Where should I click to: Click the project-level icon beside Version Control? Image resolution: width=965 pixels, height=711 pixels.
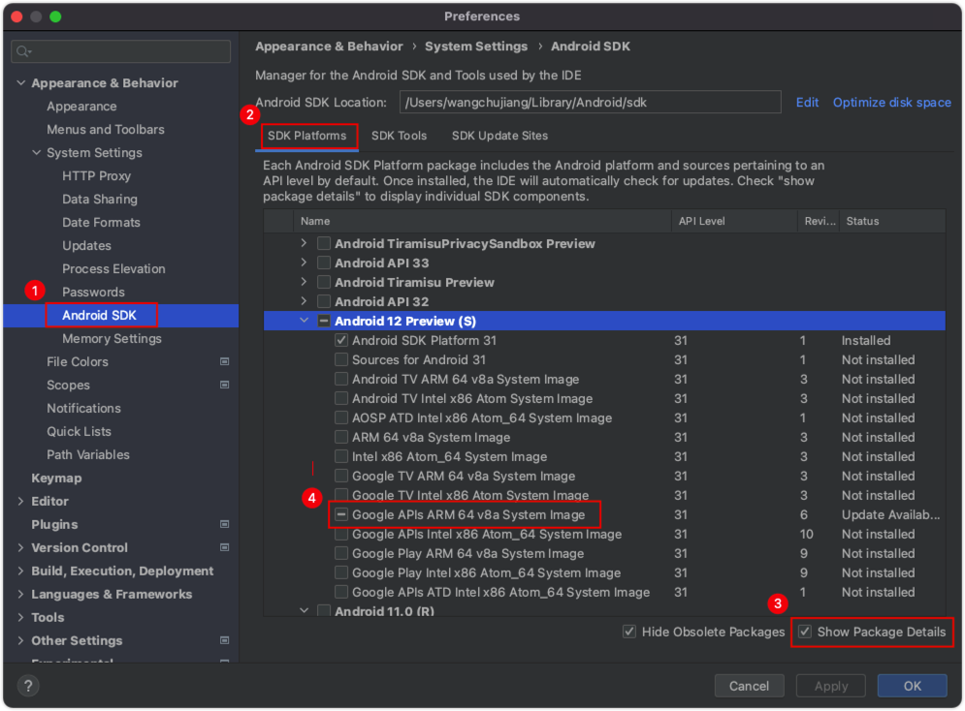224,547
